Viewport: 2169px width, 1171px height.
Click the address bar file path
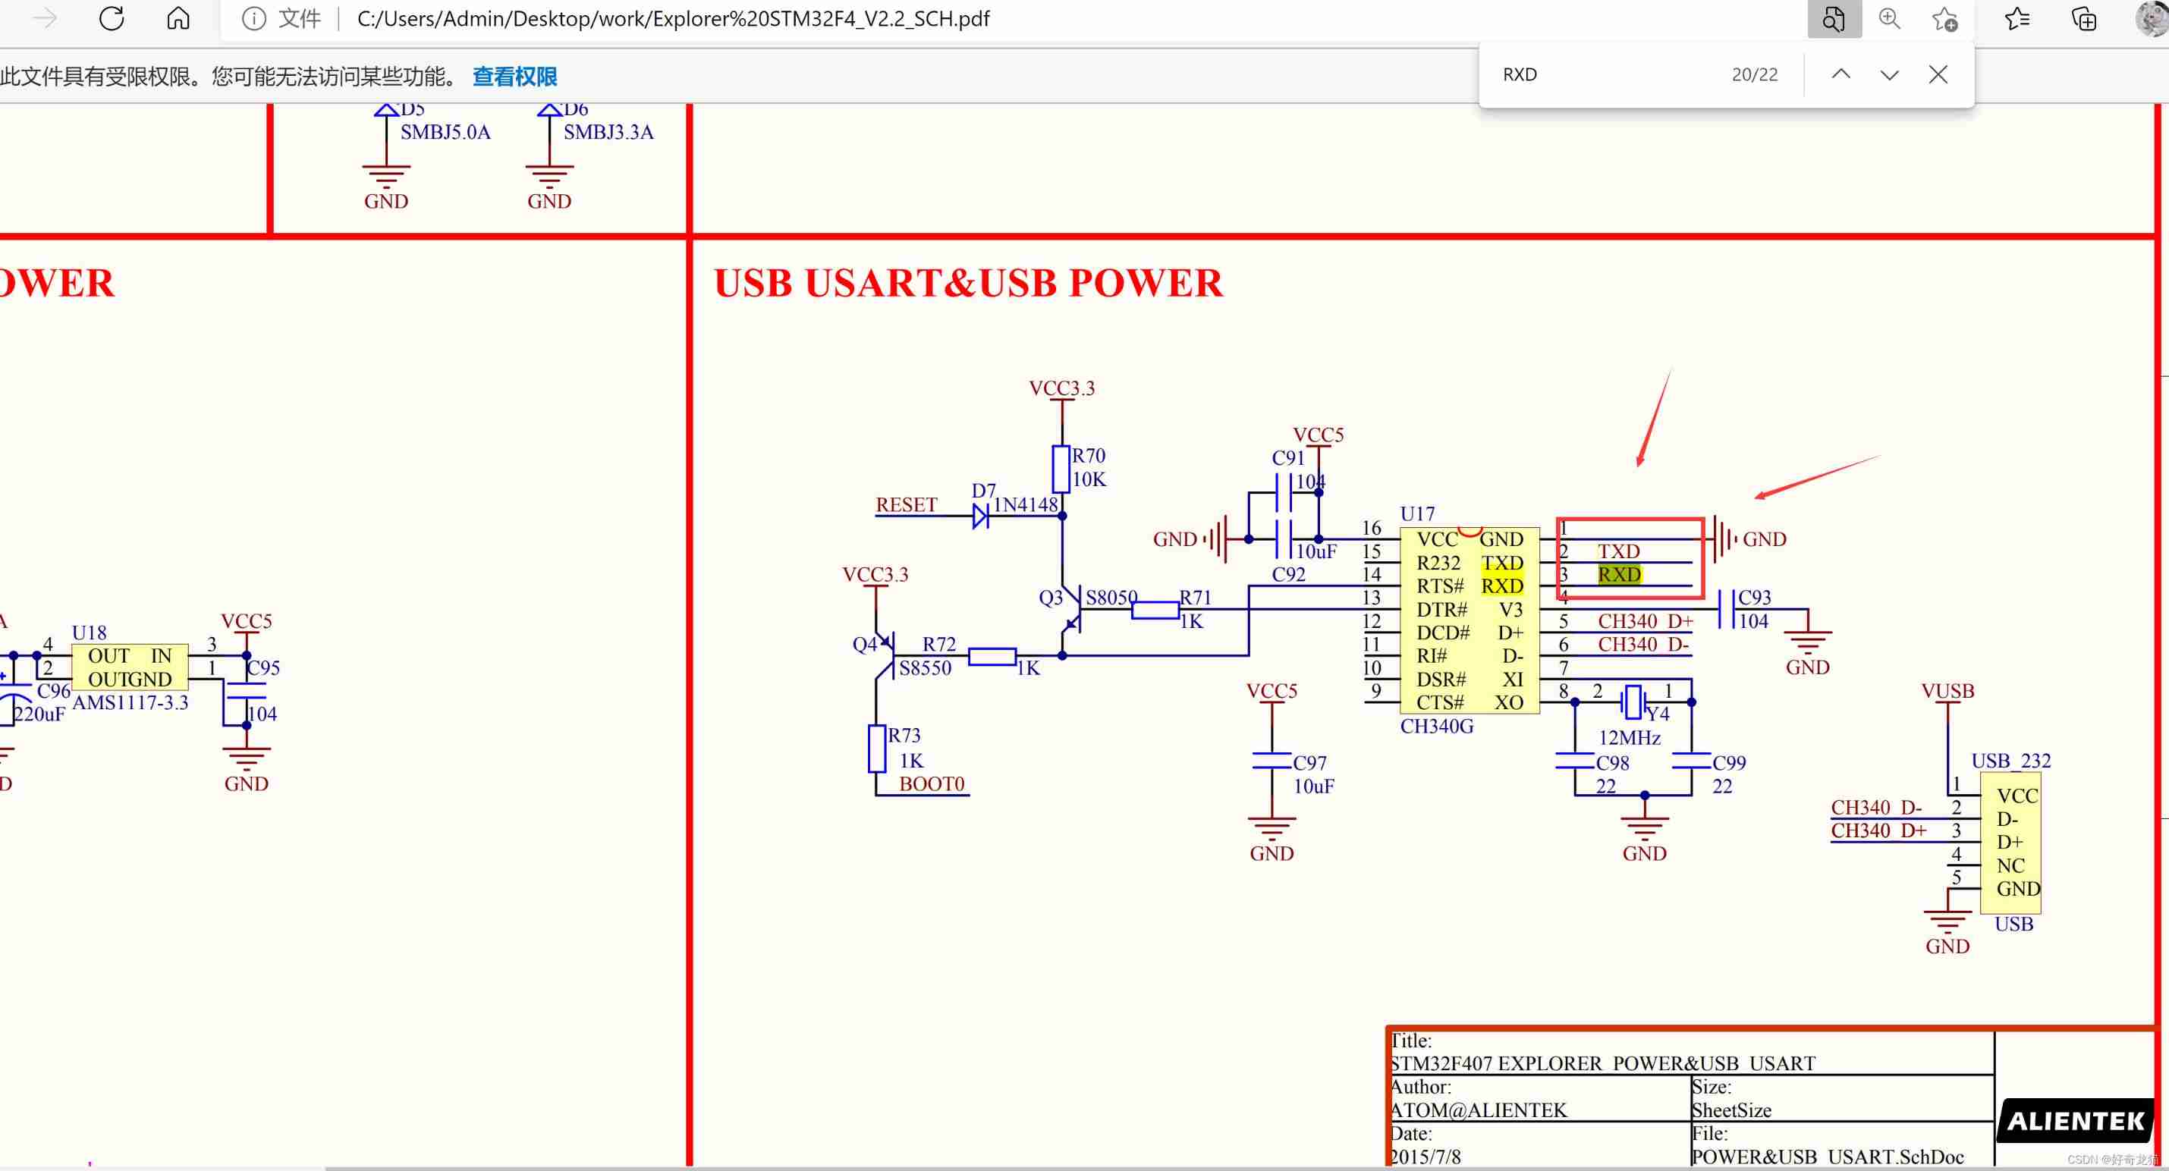tap(674, 18)
